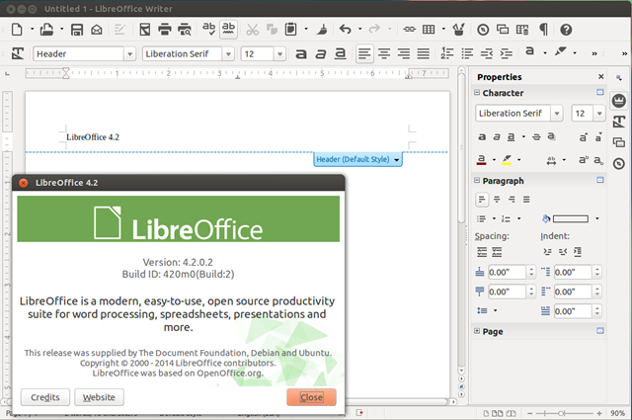Open the paragraph style Header dropdown

tap(129, 53)
